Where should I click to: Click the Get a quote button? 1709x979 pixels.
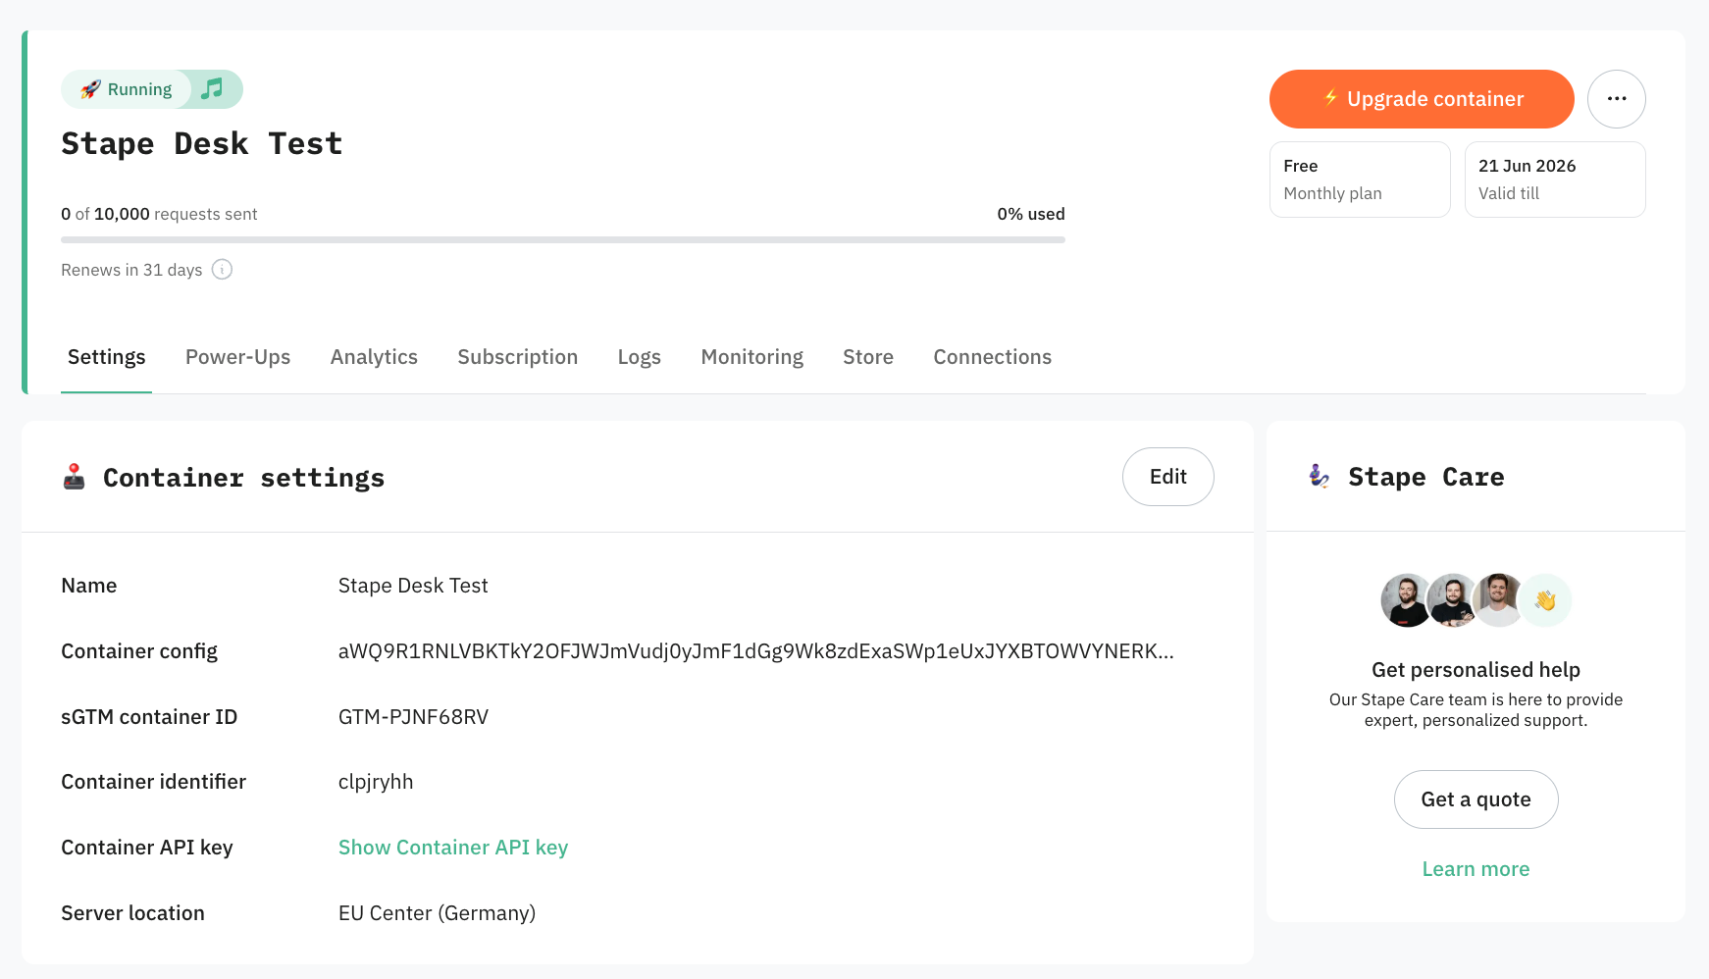1476,799
